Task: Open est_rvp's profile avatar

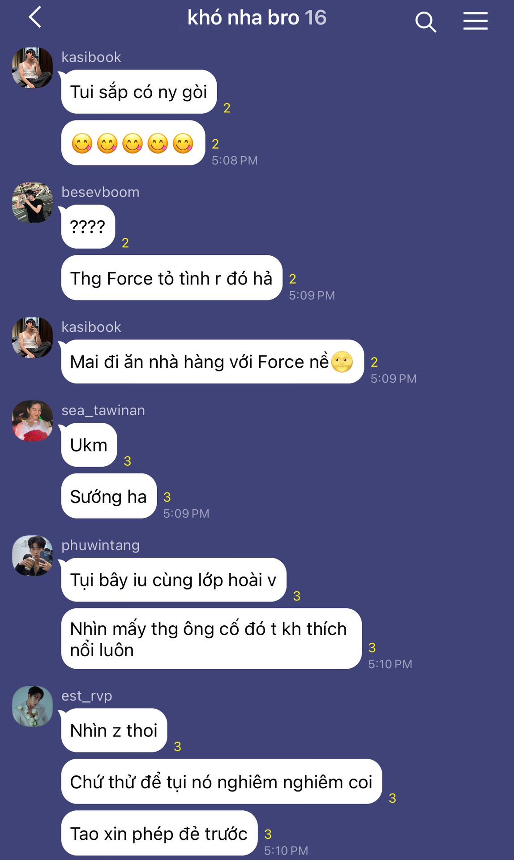Action: pyautogui.click(x=32, y=706)
